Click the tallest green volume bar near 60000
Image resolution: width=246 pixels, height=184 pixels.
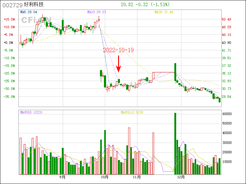coord(175,144)
